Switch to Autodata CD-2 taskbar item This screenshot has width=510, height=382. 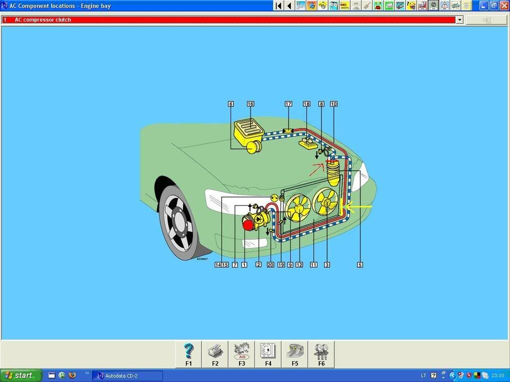127,376
